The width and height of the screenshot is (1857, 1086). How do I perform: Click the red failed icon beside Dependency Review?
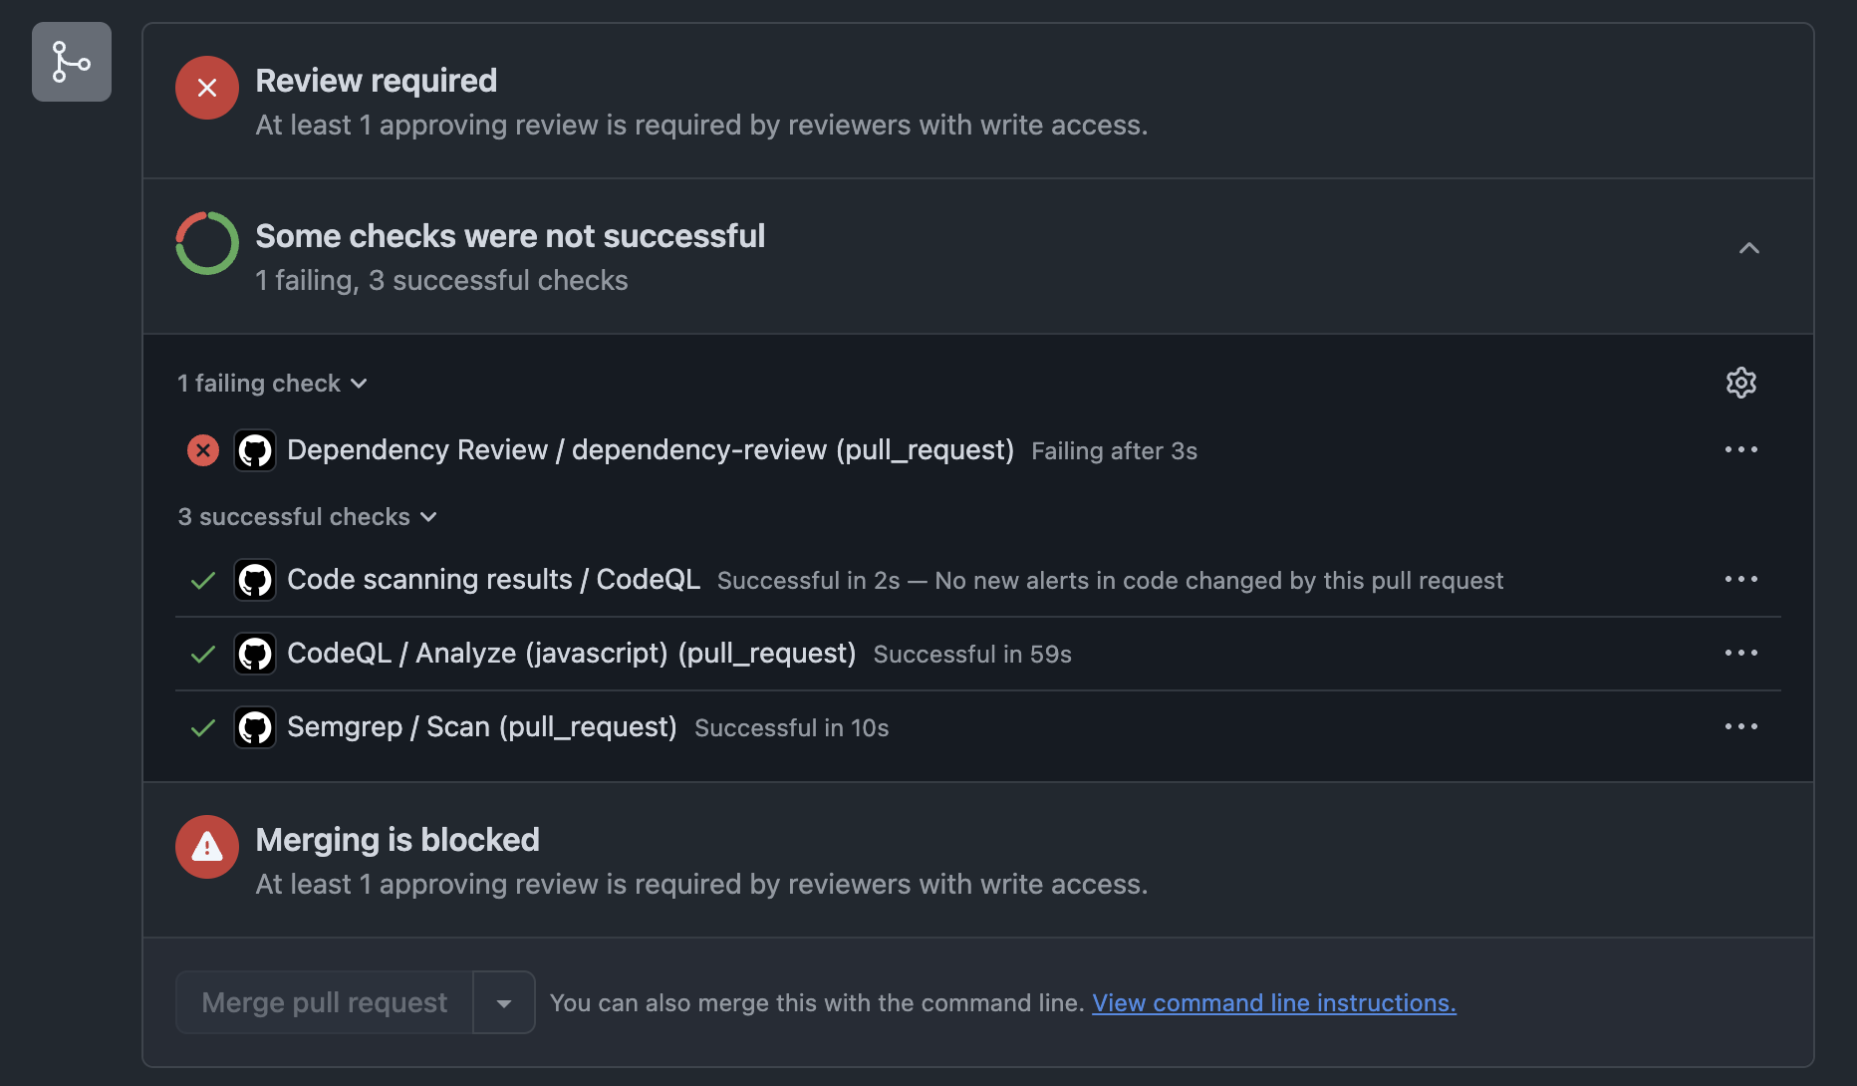203,450
